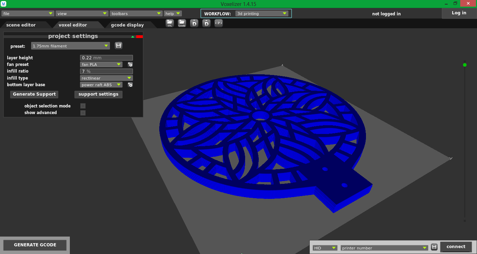
Task: Open the workflow 3d printing dropdown
Action: (262, 14)
